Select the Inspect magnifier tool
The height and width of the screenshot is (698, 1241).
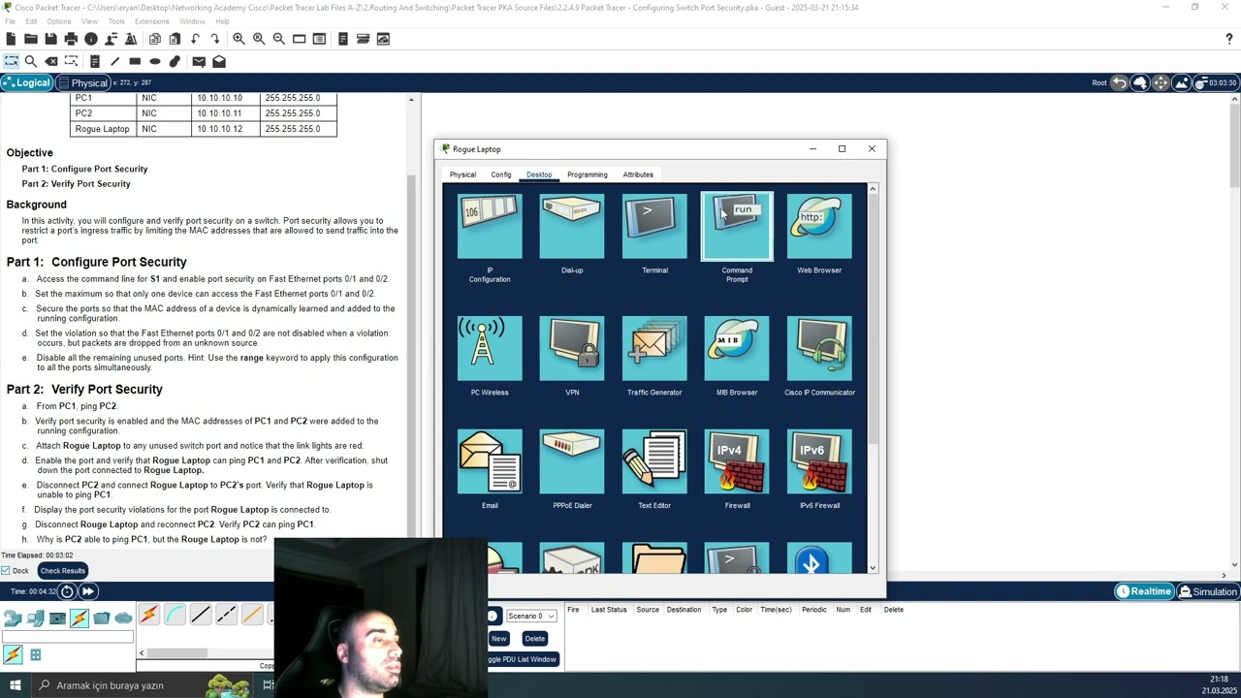click(x=31, y=61)
